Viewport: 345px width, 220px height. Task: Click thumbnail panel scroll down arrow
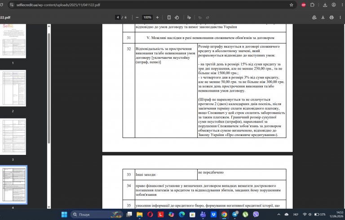[49, 207]
